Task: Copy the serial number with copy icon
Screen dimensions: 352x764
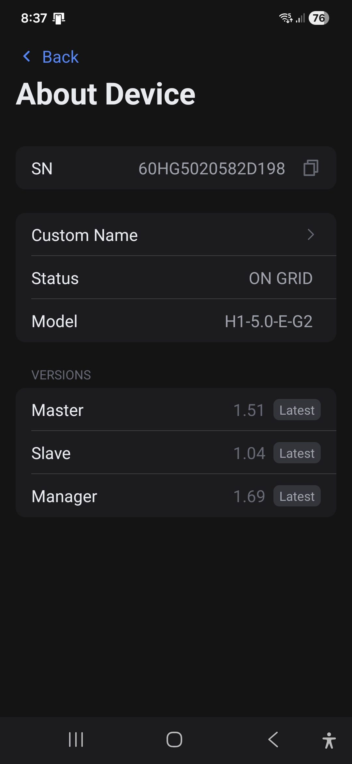Action: coord(311,168)
